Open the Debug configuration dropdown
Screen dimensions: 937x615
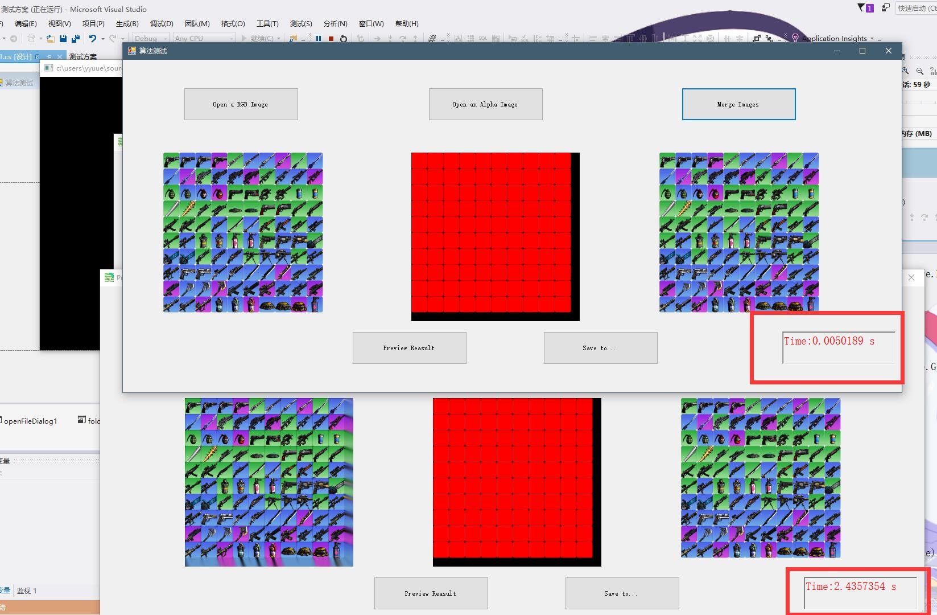pyautogui.click(x=151, y=38)
